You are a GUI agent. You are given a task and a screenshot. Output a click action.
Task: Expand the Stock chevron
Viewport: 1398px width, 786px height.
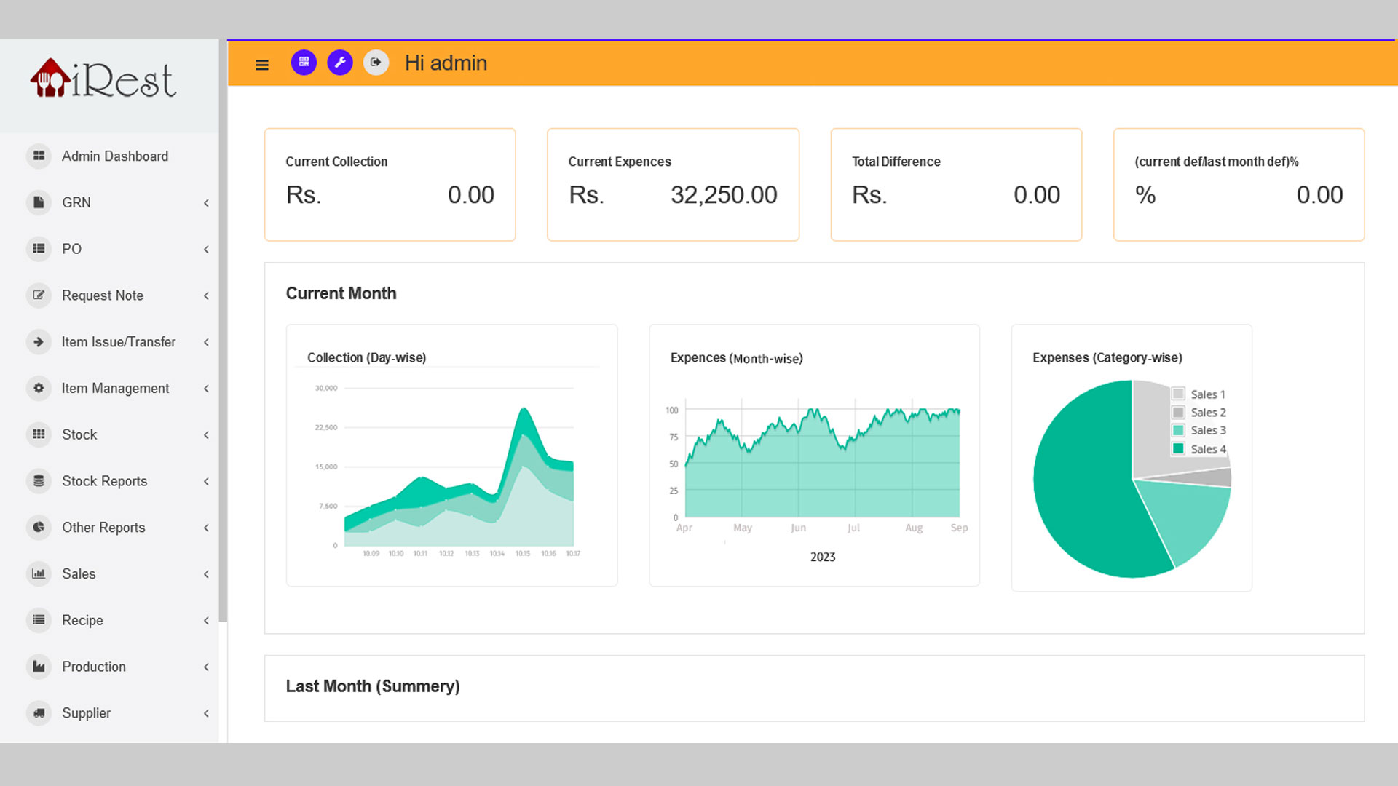(x=206, y=435)
